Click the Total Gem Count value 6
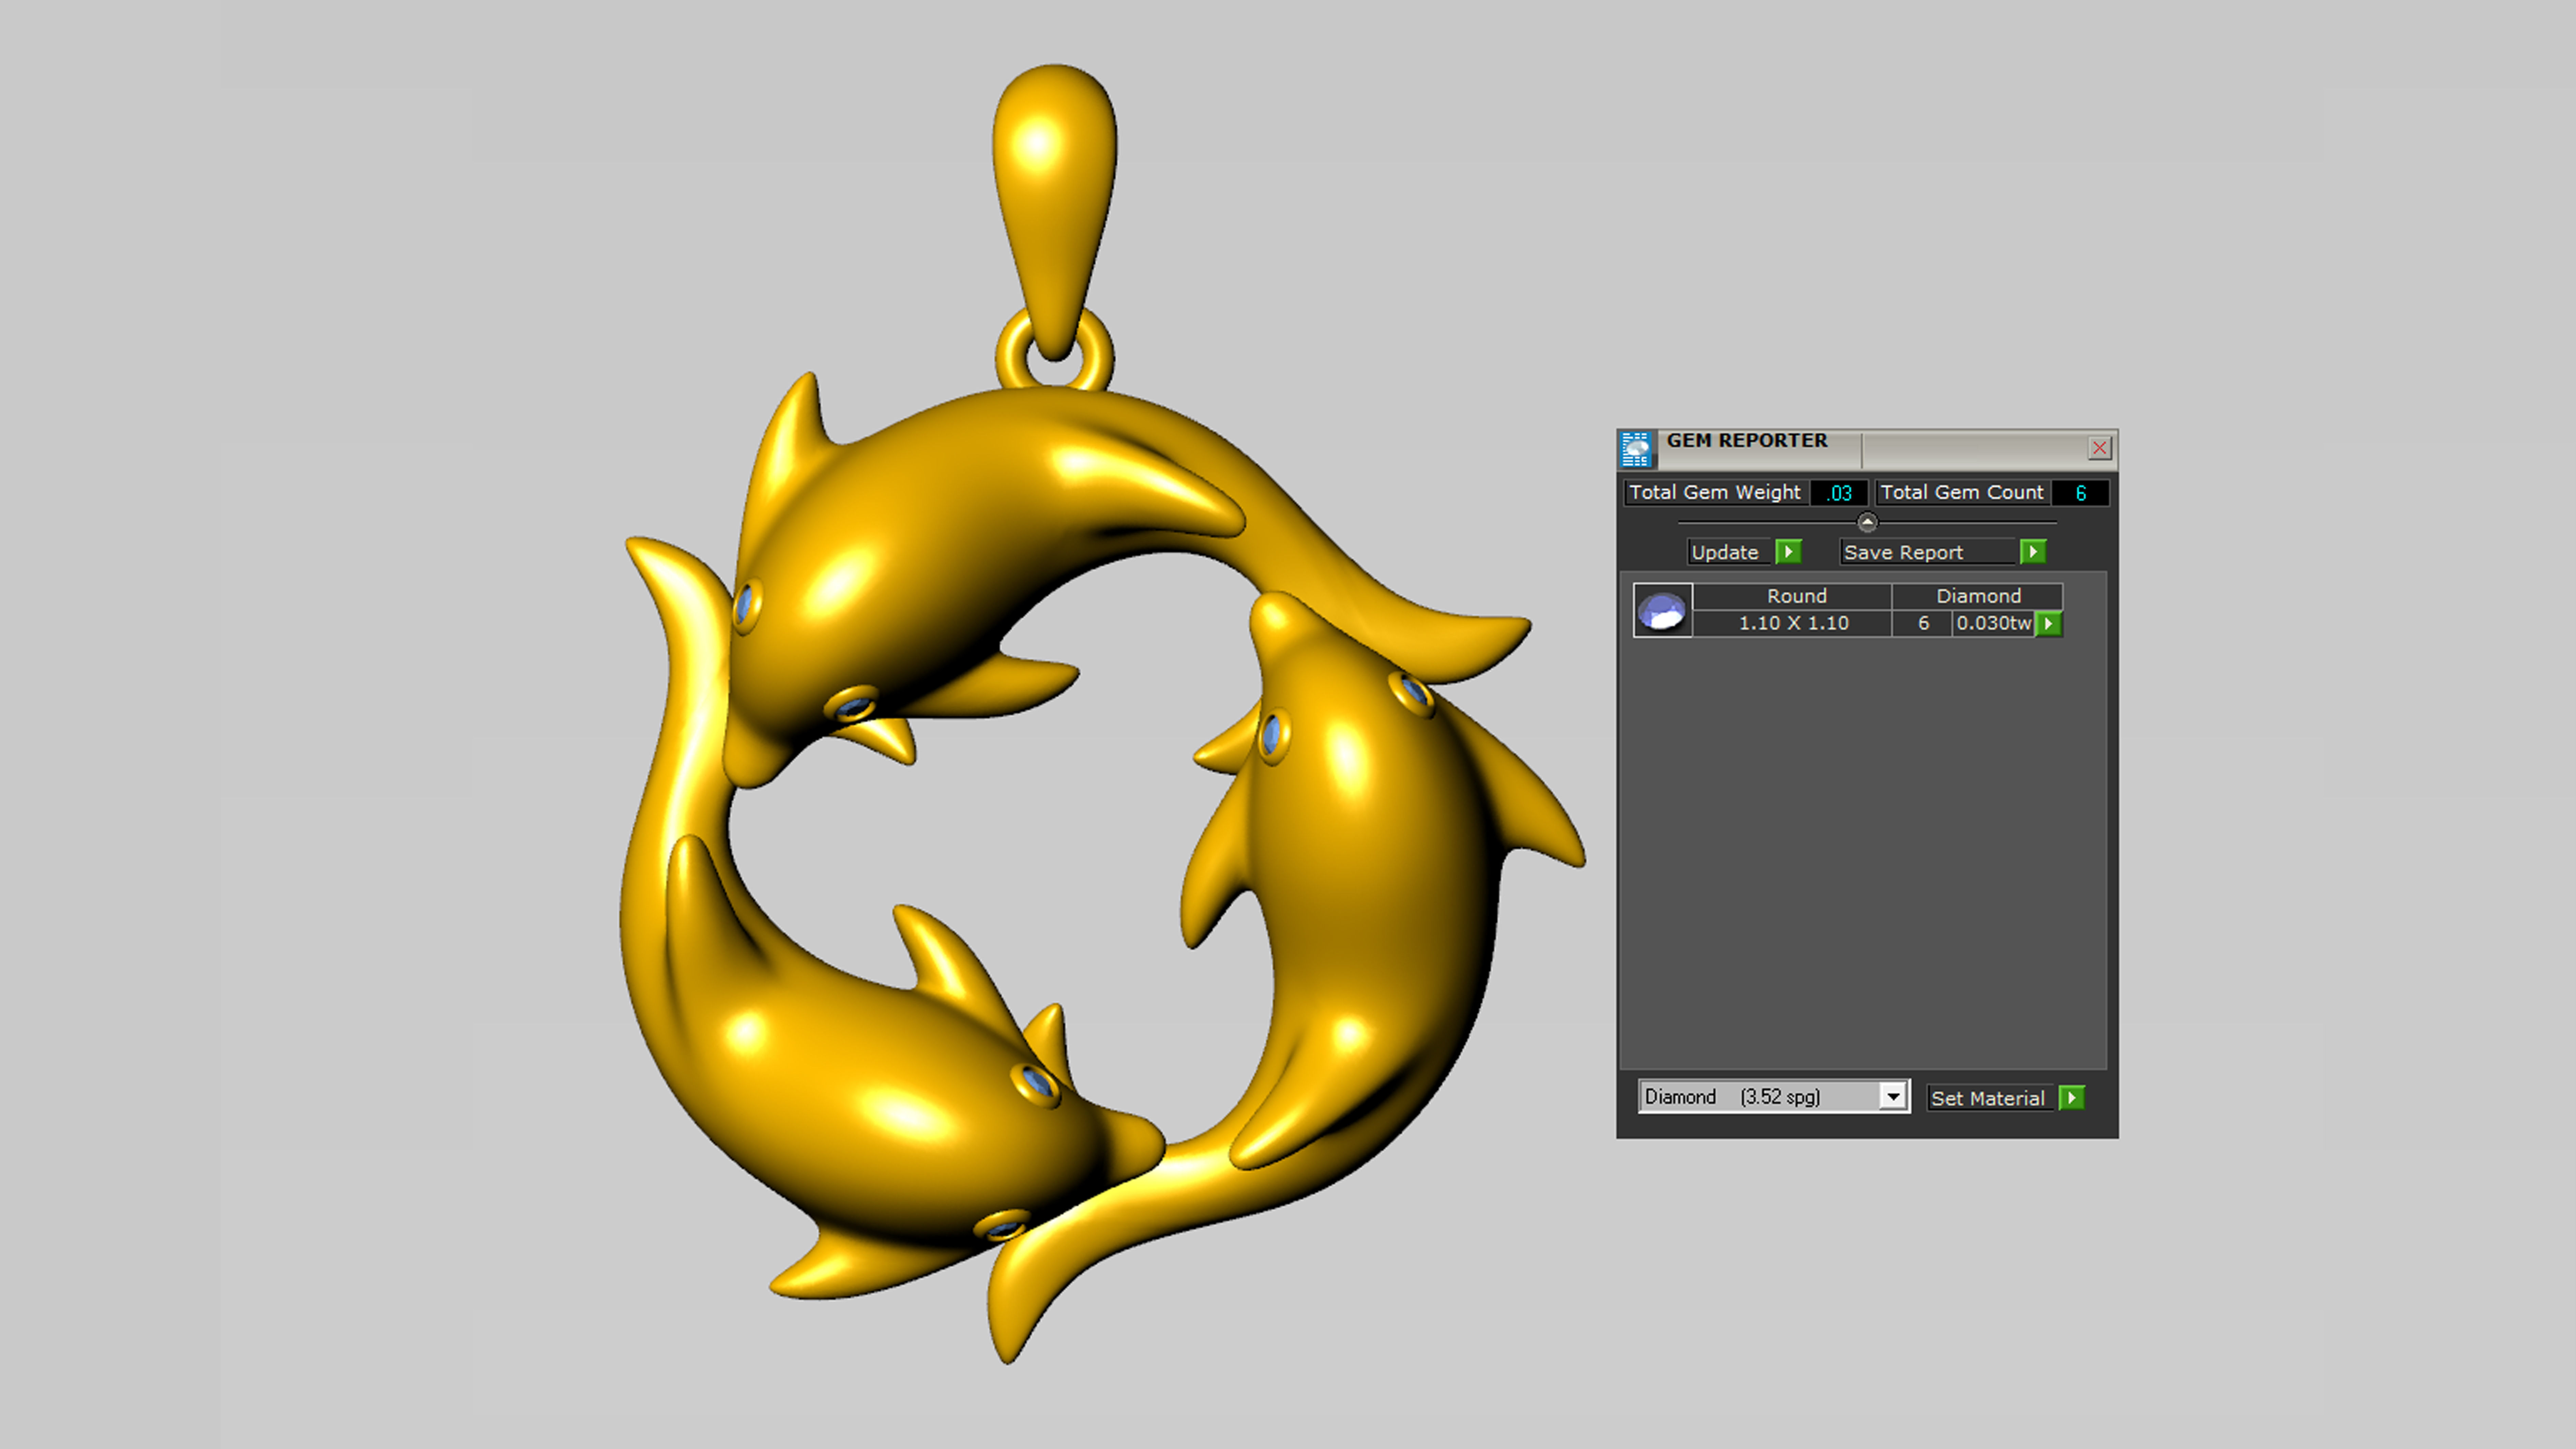Image resolution: width=2576 pixels, height=1449 pixels. 2080,493
